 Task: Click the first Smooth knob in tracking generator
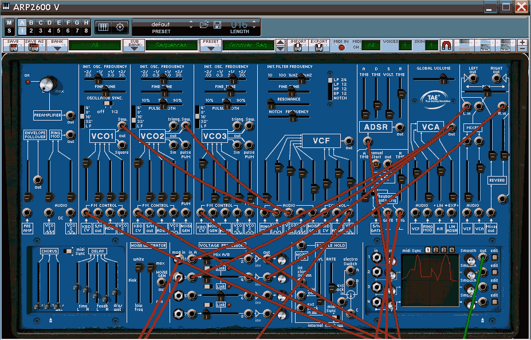pyautogui.click(x=469, y=259)
